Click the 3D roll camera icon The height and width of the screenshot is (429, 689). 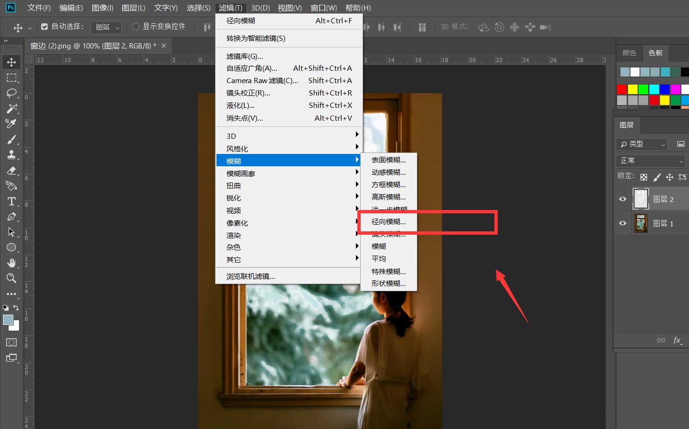point(499,27)
